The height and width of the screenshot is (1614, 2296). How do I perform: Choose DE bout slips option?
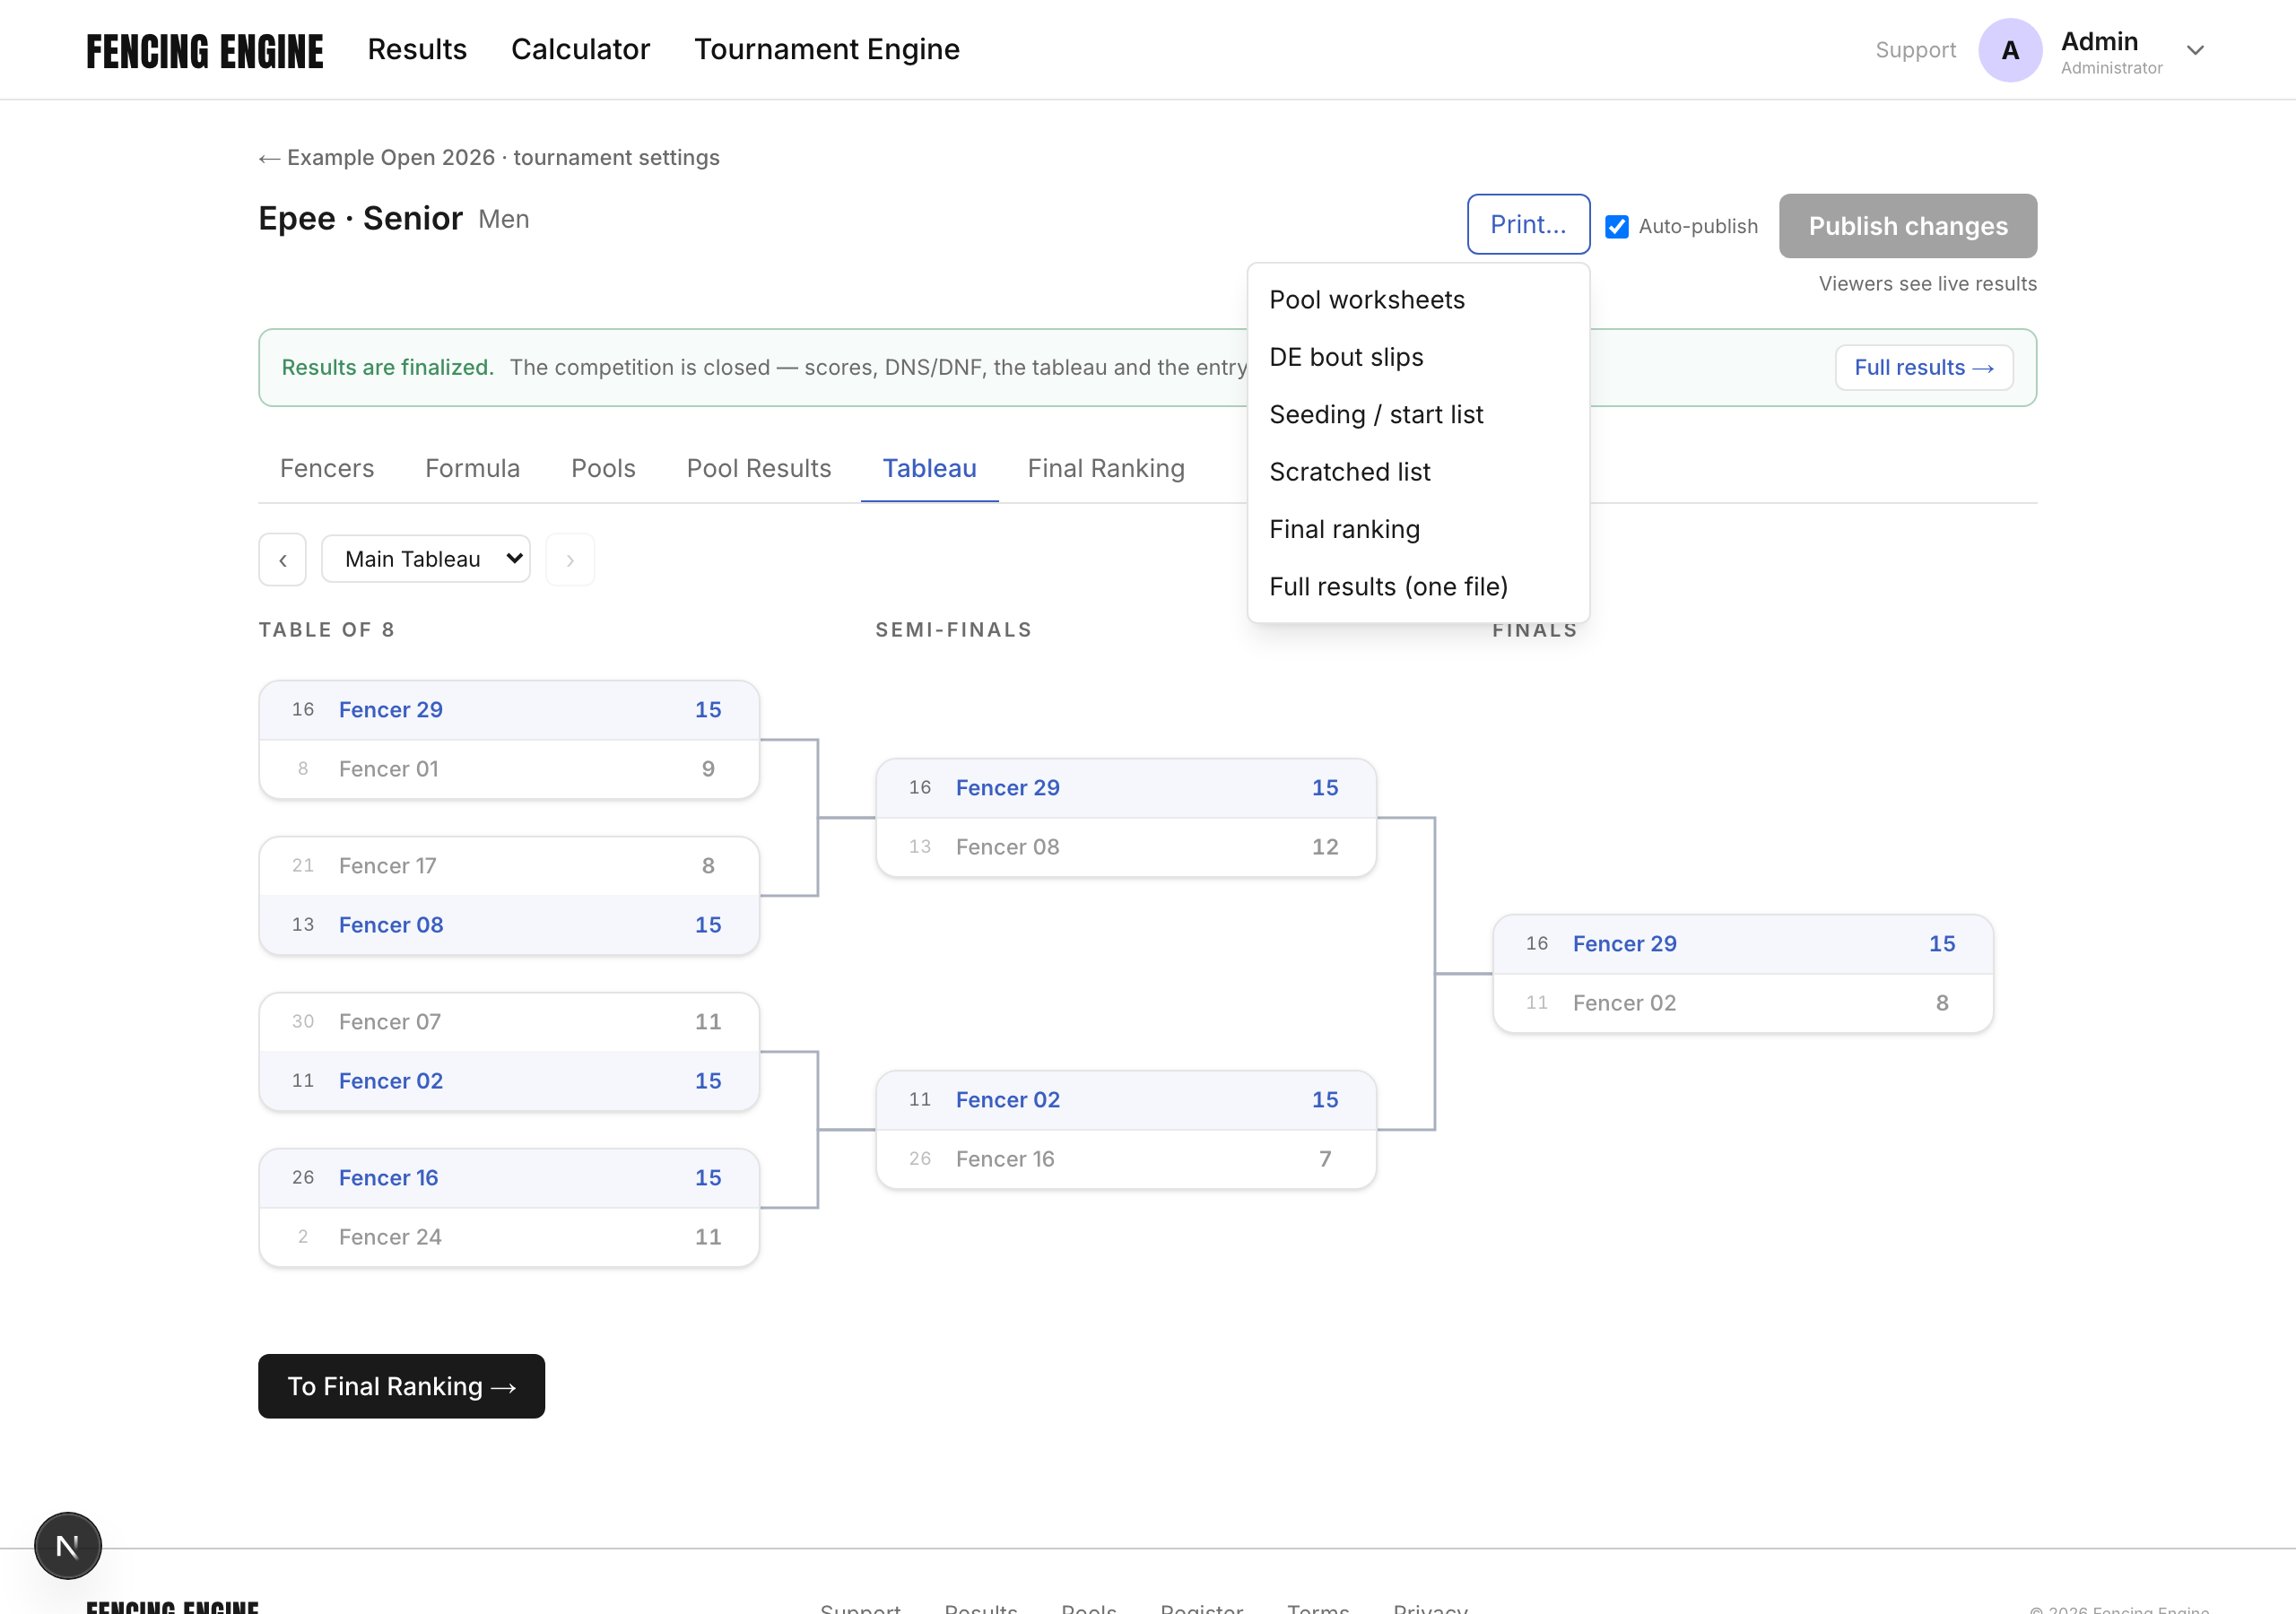tap(1418, 357)
